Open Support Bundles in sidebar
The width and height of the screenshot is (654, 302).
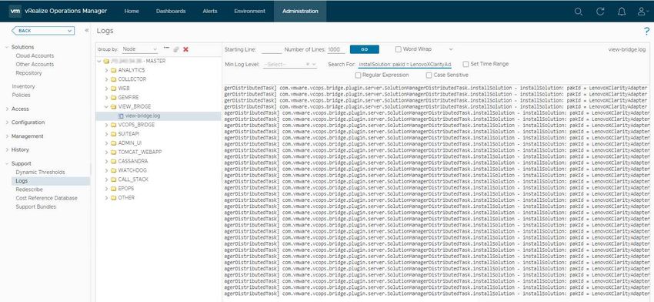pos(35,206)
